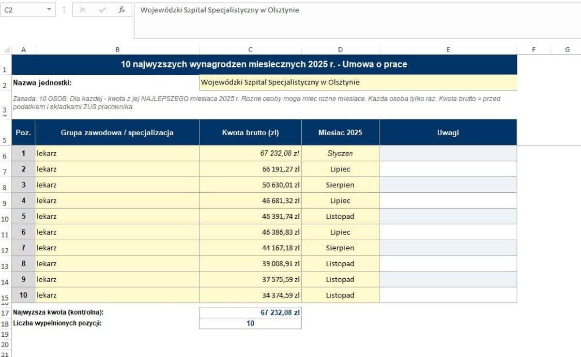This screenshot has width=581, height=357.
Task: Open the Name Box dropdown arrow
Action: tap(49, 10)
